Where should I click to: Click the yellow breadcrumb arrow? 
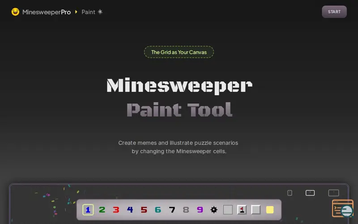[76, 12]
